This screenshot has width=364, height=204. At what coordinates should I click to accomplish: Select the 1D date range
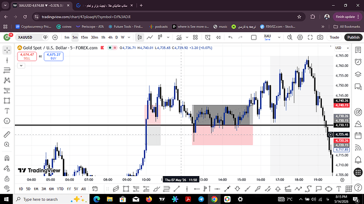(x=21, y=189)
